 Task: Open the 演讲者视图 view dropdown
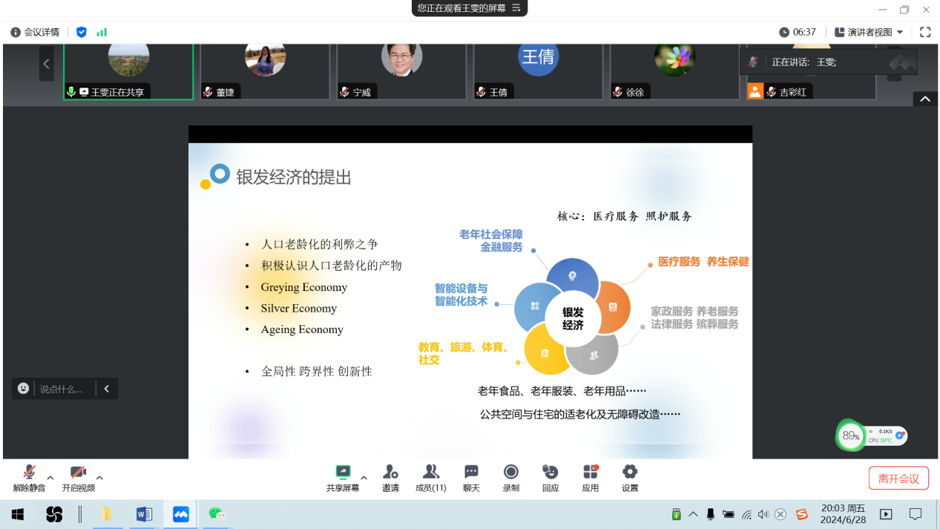click(869, 32)
